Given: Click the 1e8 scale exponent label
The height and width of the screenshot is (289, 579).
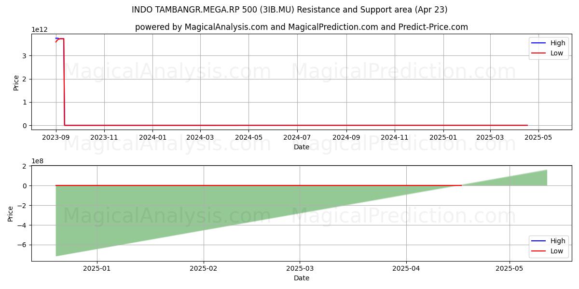Looking at the screenshot, I should click(x=38, y=161).
